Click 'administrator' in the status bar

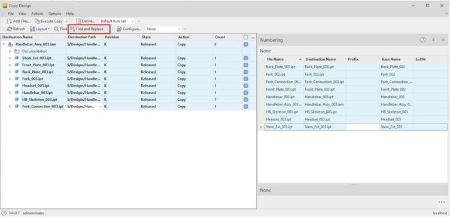34,213
